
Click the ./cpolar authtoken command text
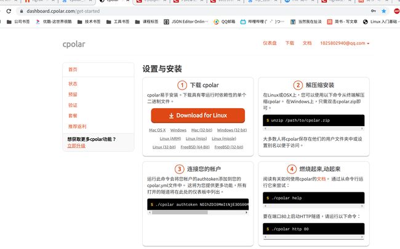(201, 204)
